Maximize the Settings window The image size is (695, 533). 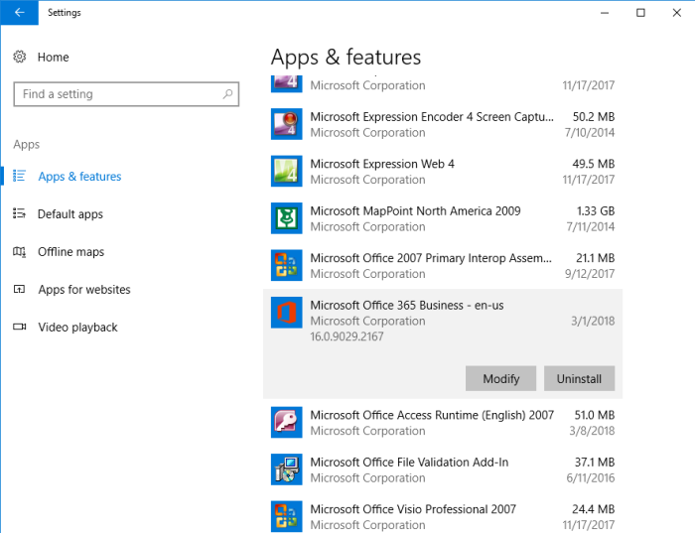point(640,12)
